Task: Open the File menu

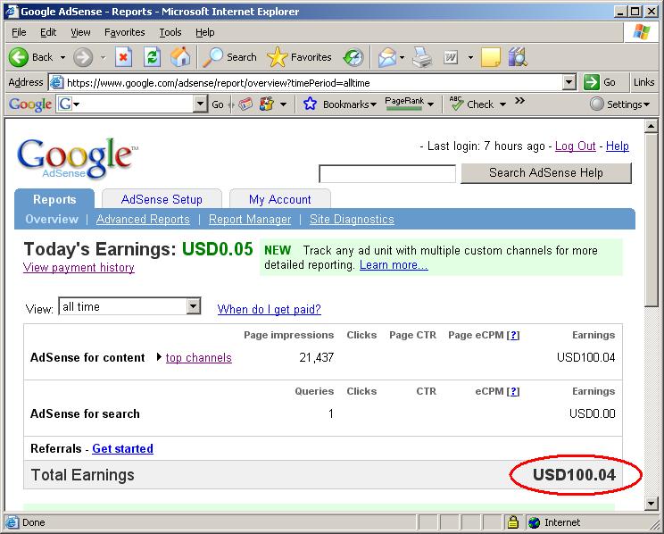Action: pos(19,32)
